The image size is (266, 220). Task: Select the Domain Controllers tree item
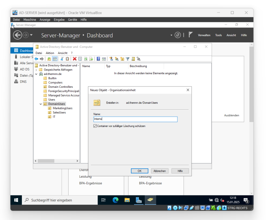coord(61,87)
